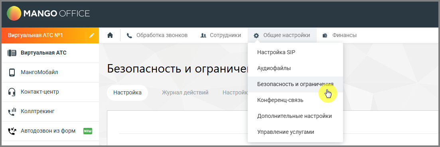Open МангоМобайл in the sidebar
Image resolution: width=440 pixels, height=147 pixels.
(50, 73)
